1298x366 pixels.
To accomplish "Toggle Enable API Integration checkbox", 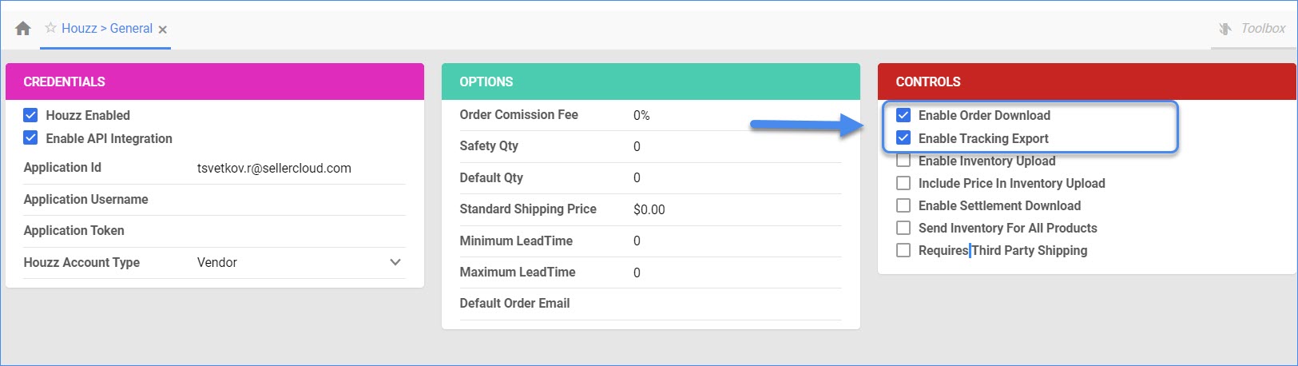I will (30, 137).
